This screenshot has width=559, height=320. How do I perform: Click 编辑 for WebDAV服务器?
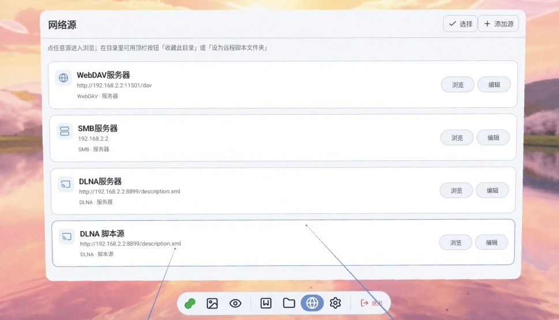point(494,85)
